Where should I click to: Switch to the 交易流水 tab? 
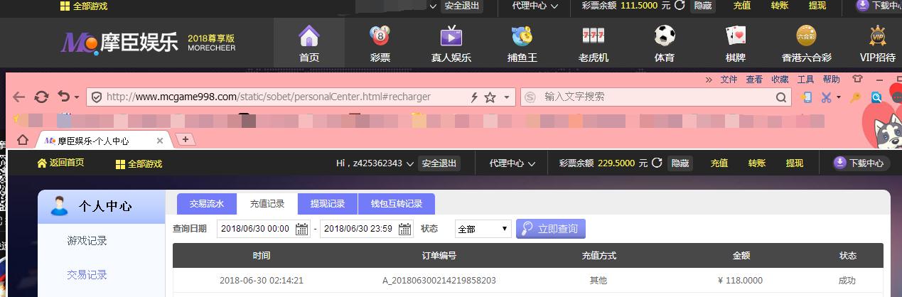(207, 204)
